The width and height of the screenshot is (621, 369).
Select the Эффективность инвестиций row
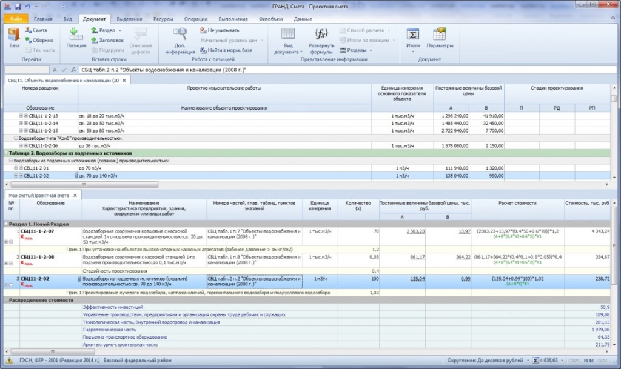pyautogui.click(x=307, y=307)
